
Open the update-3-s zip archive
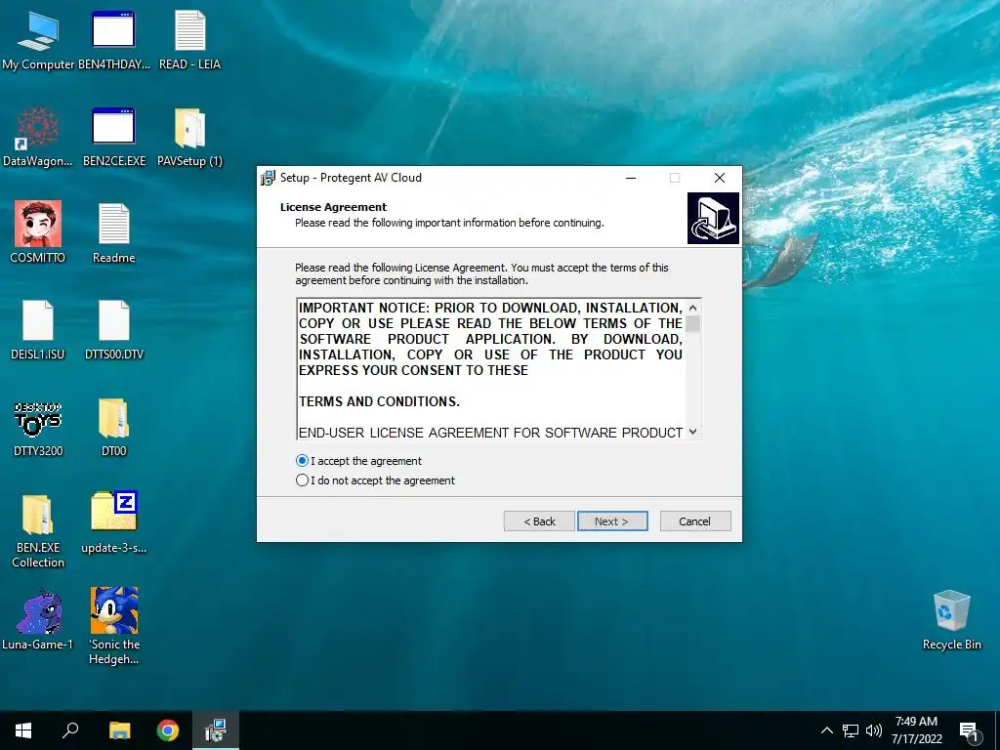point(114,523)
